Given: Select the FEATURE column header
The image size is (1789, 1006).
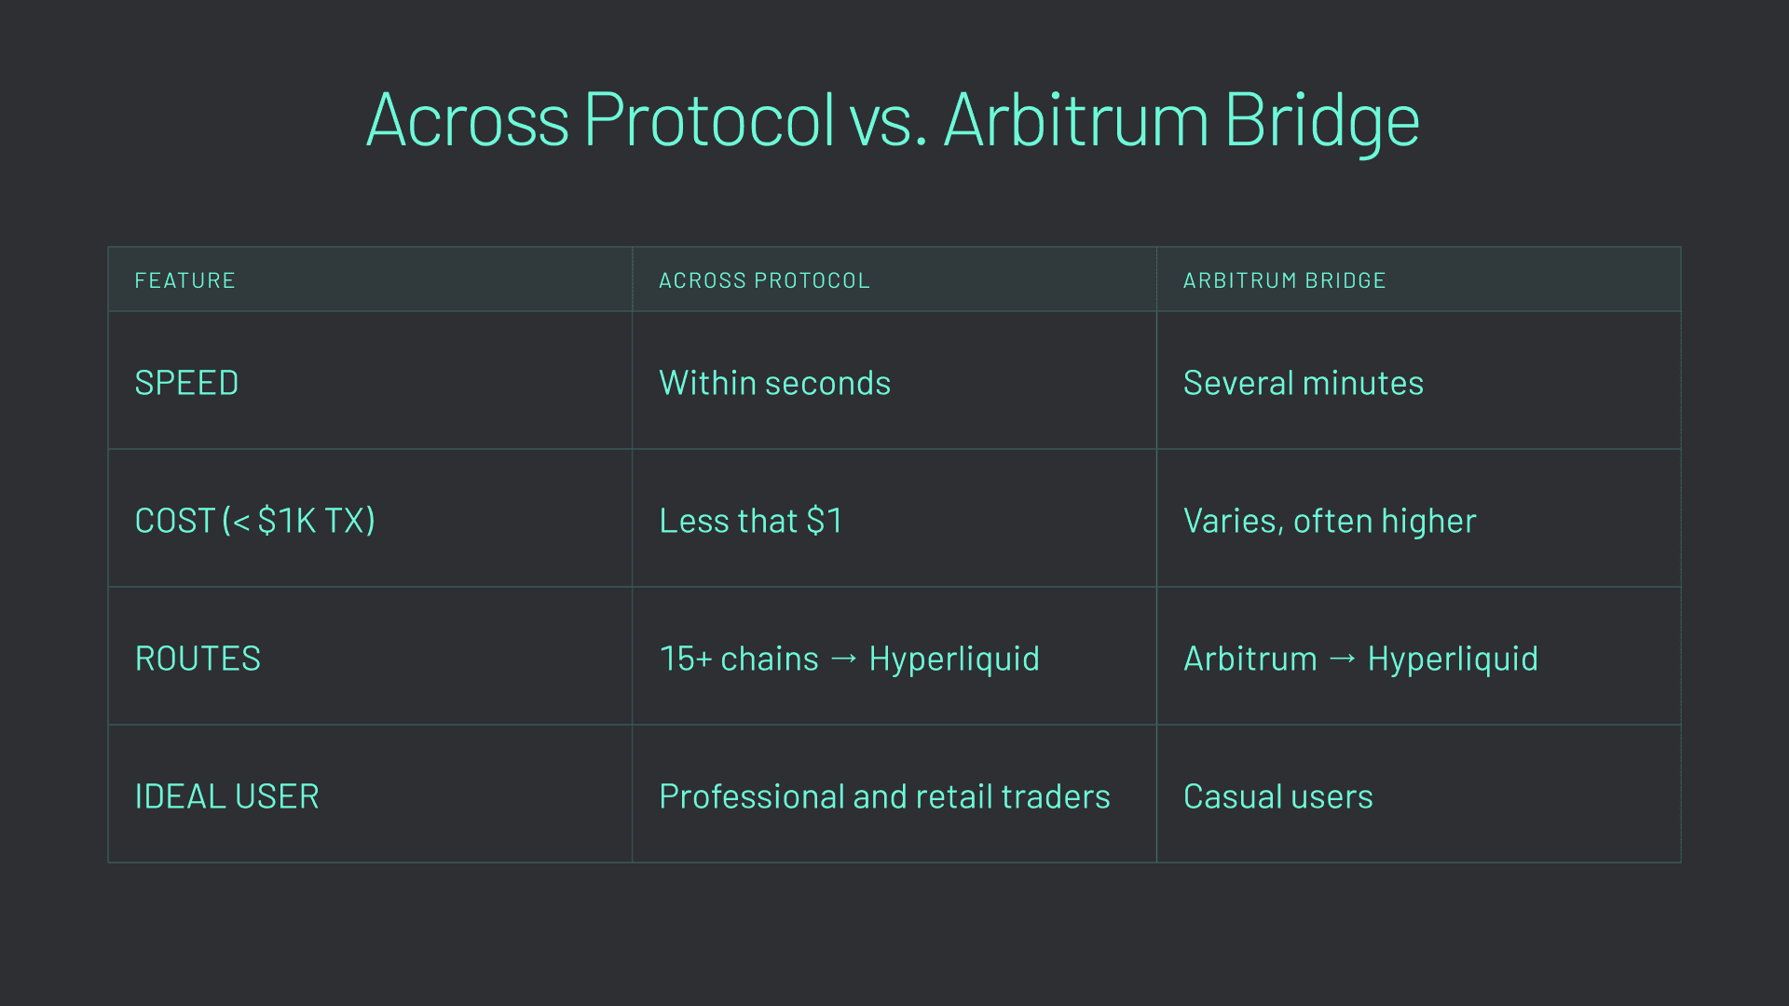Looking at the screenshot, I should coord(184,280).
